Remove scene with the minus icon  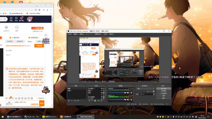pyautogui.click(x=72, y=101)
